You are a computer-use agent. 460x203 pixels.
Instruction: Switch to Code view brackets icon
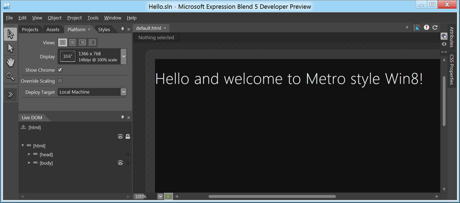444,44
